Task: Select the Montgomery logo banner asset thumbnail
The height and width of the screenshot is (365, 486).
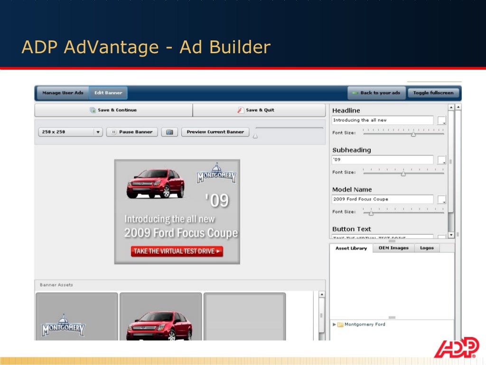Action: 77,317
